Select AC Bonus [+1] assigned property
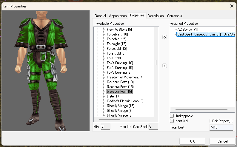Image resolution: width=237 pixels, height=147 pixels. click(x=187, y=30)
